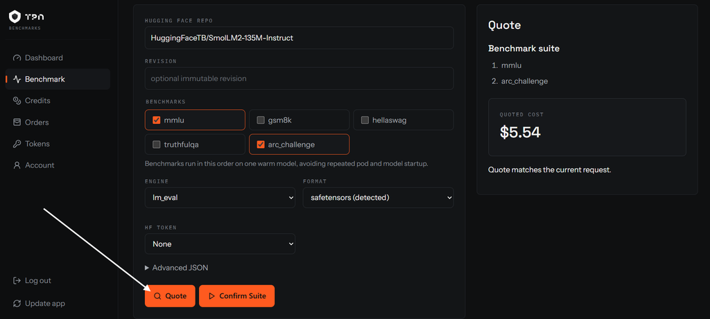Click the Dashboard gauge icon

click(17, 58)
